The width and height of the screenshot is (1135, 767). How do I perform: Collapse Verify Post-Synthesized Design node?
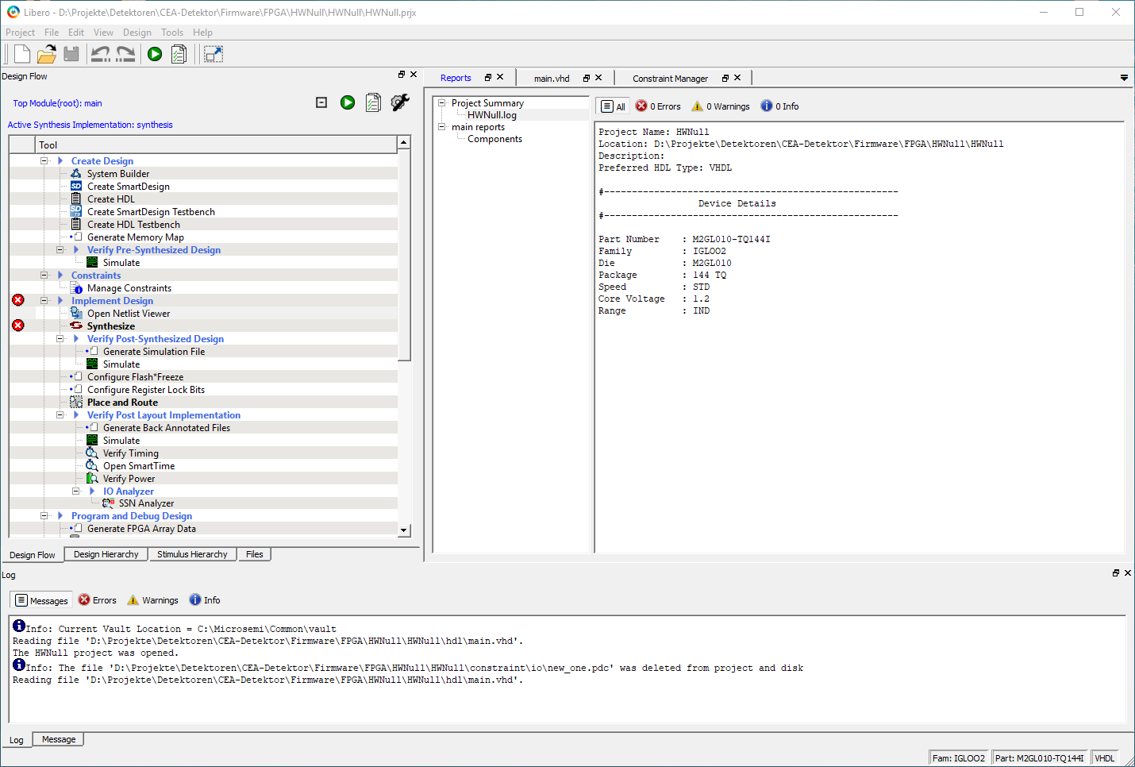pyautogui.click(x=60, y=339)
